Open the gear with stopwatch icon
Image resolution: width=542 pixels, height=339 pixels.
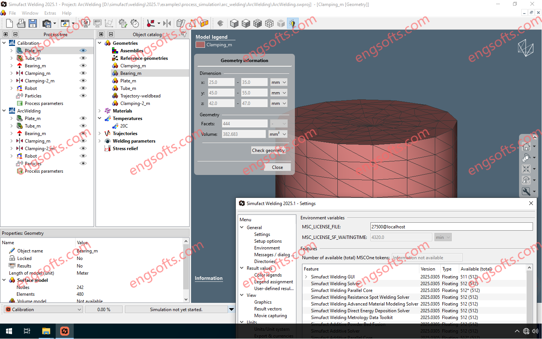(135, 23)
